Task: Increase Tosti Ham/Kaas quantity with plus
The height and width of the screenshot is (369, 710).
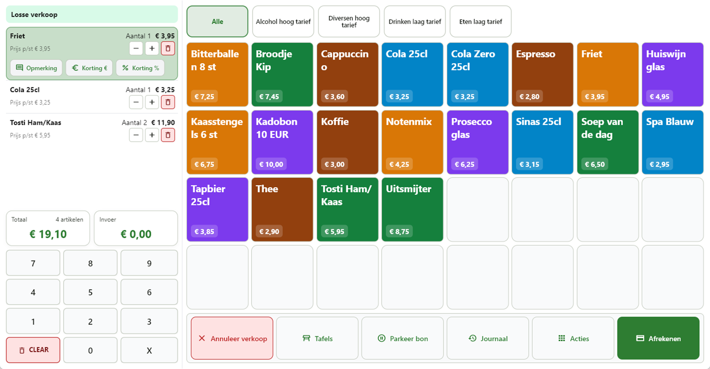Action: click(152, 135)
